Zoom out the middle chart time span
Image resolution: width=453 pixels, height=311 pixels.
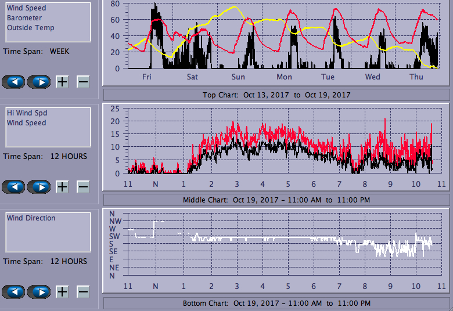[x=83, y=187]
